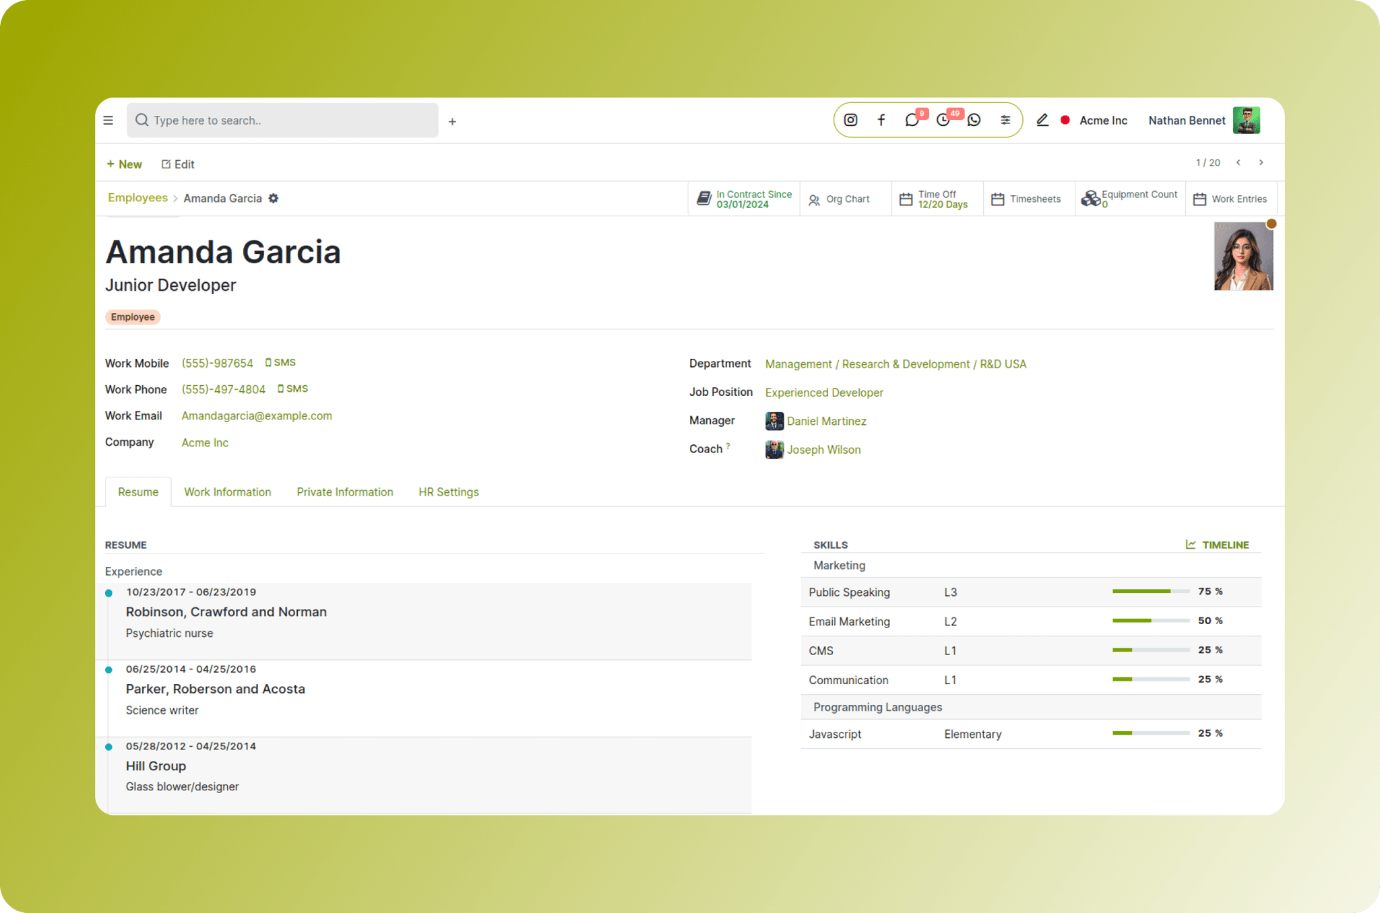1380x913 pixels.
Task: Switch to HR Settings tab
Action: tap(449, 492)
